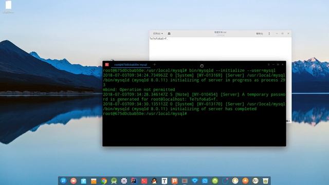Launch Google Chrome from the dock

pos(104,181)
